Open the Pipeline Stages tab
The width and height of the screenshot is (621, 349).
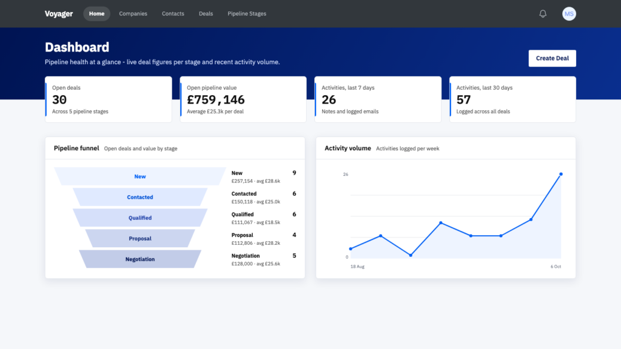247,14
